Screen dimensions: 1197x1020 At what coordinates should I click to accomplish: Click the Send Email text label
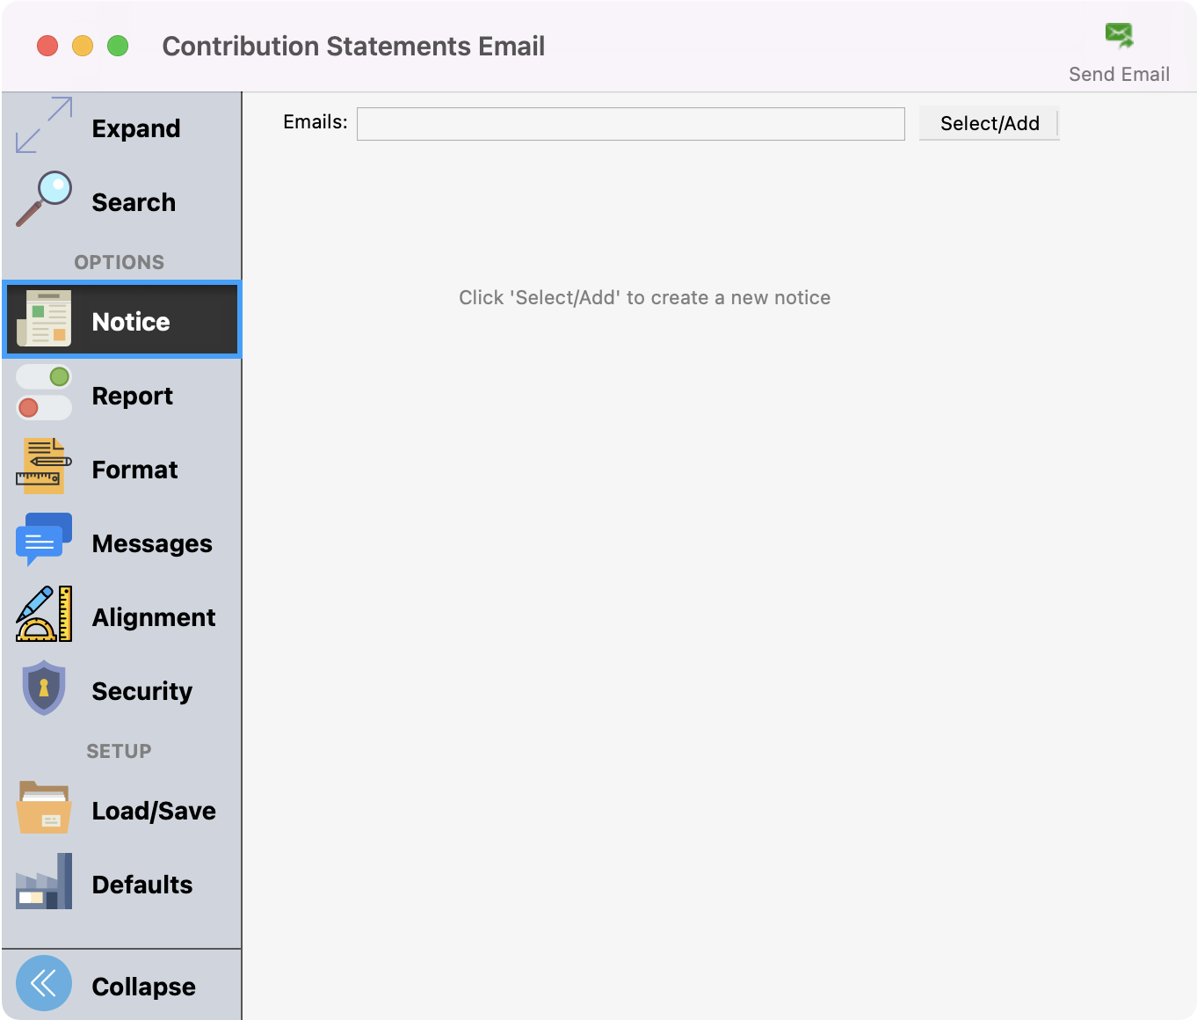click(1119, 75)
